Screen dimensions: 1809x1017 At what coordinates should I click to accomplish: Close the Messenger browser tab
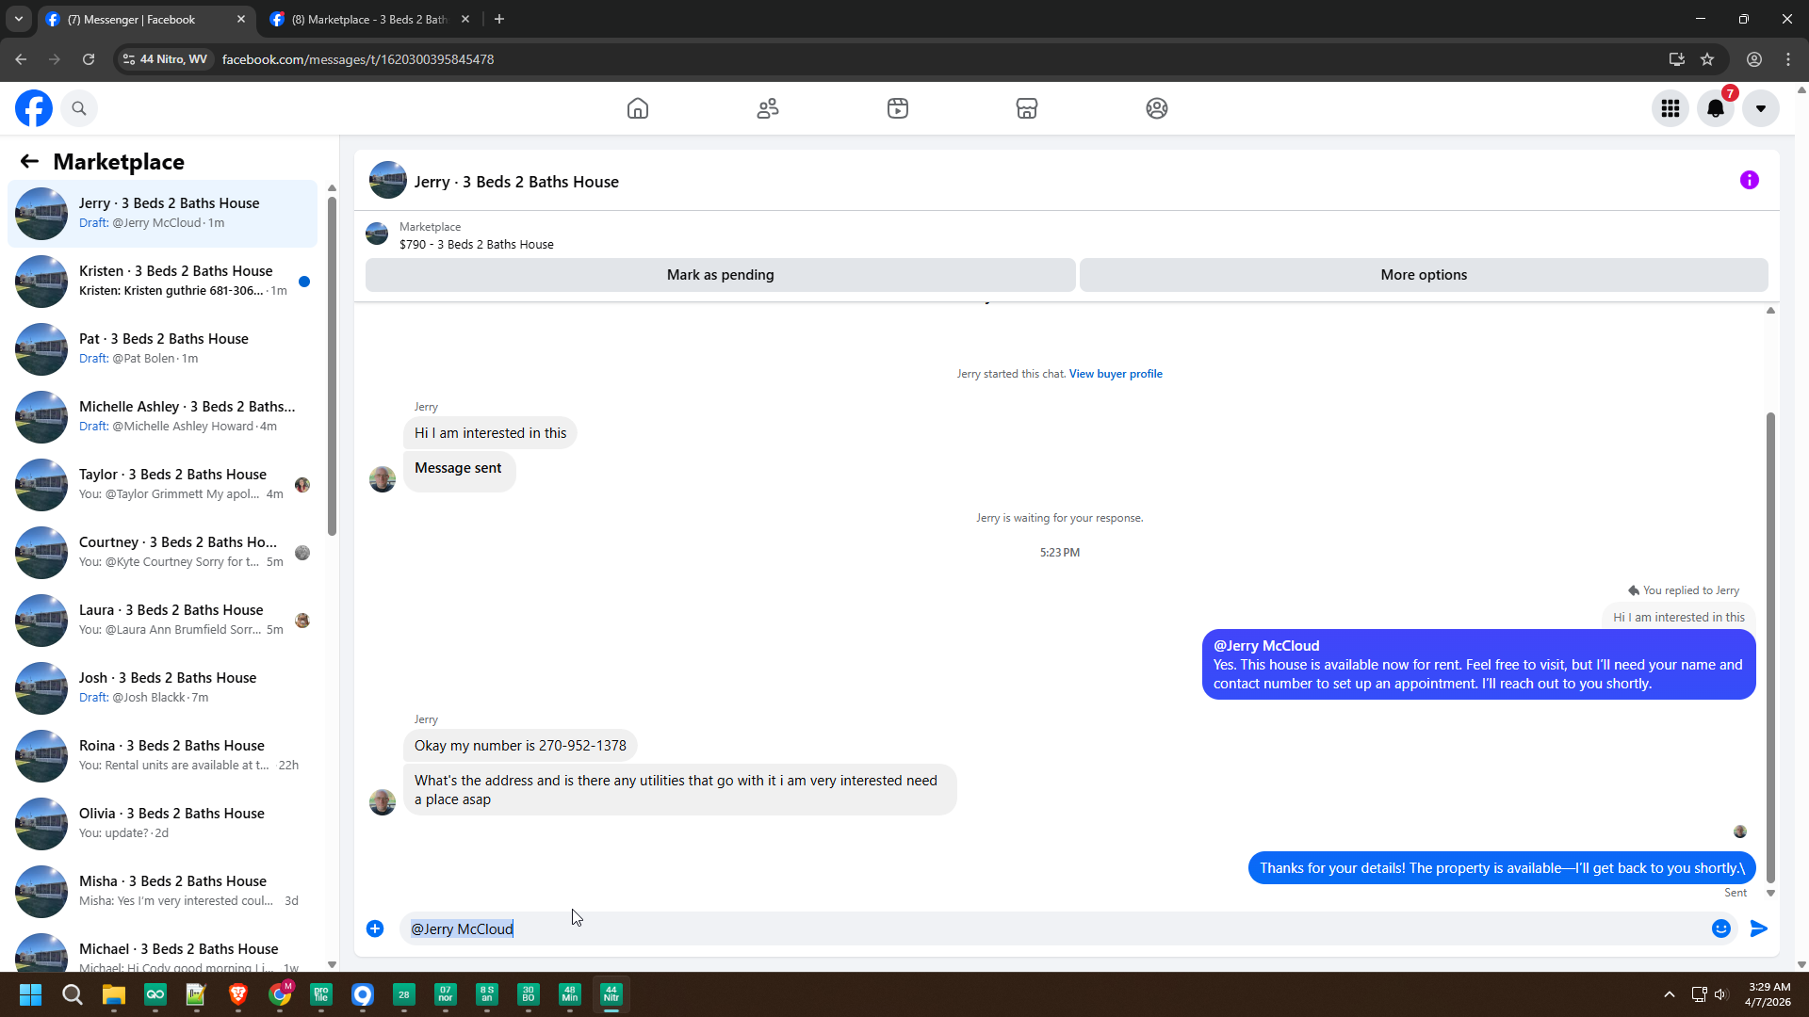tap(241, 19)
